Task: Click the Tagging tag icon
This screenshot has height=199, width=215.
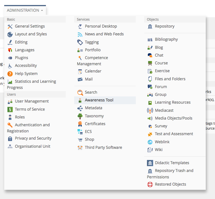Action: (80, 42)
